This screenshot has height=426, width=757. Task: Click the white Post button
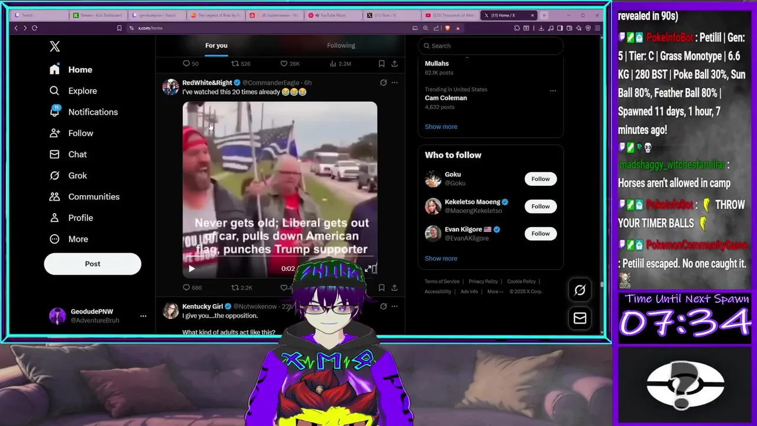[92, 264]
